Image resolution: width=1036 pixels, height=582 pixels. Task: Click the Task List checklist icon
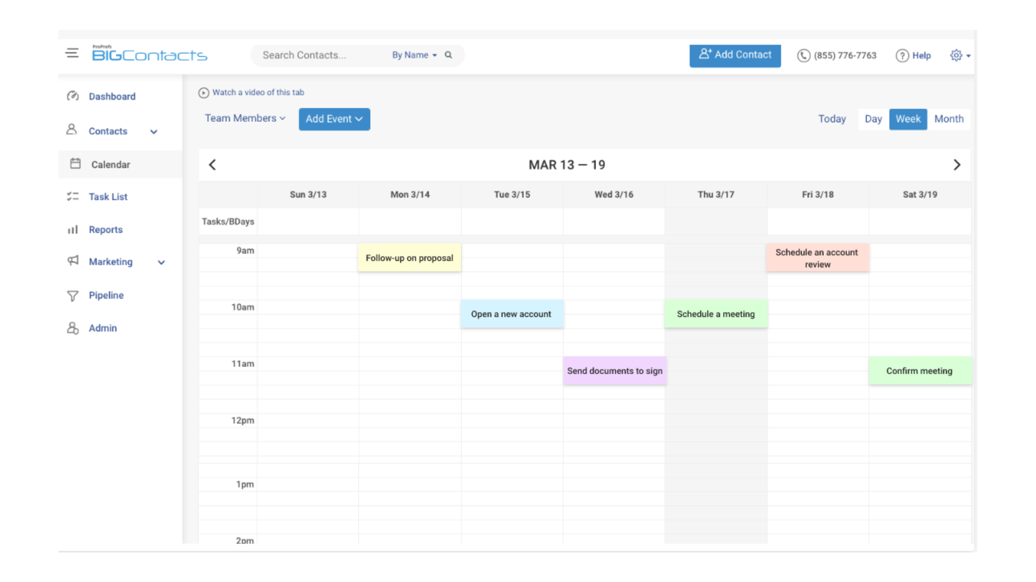pyautogui.click(x=73, y=196)
